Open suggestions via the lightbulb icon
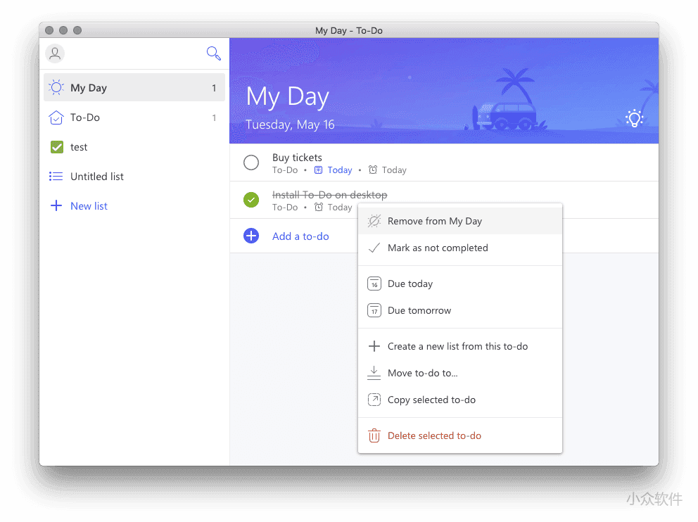This screenshot has height=522, width=698. tap(634, 118)
